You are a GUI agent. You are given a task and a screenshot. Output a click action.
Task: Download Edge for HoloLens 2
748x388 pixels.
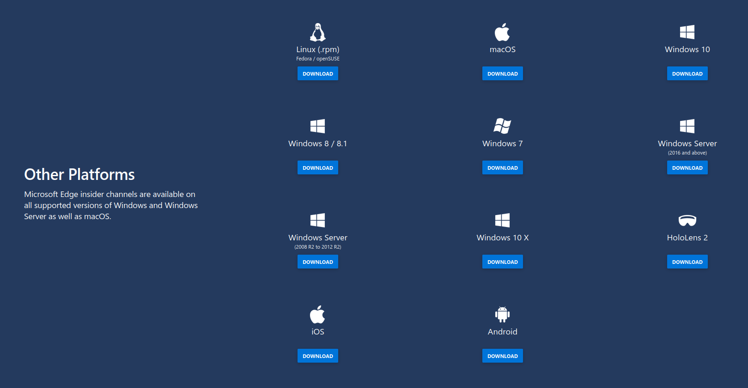(687, 262)
